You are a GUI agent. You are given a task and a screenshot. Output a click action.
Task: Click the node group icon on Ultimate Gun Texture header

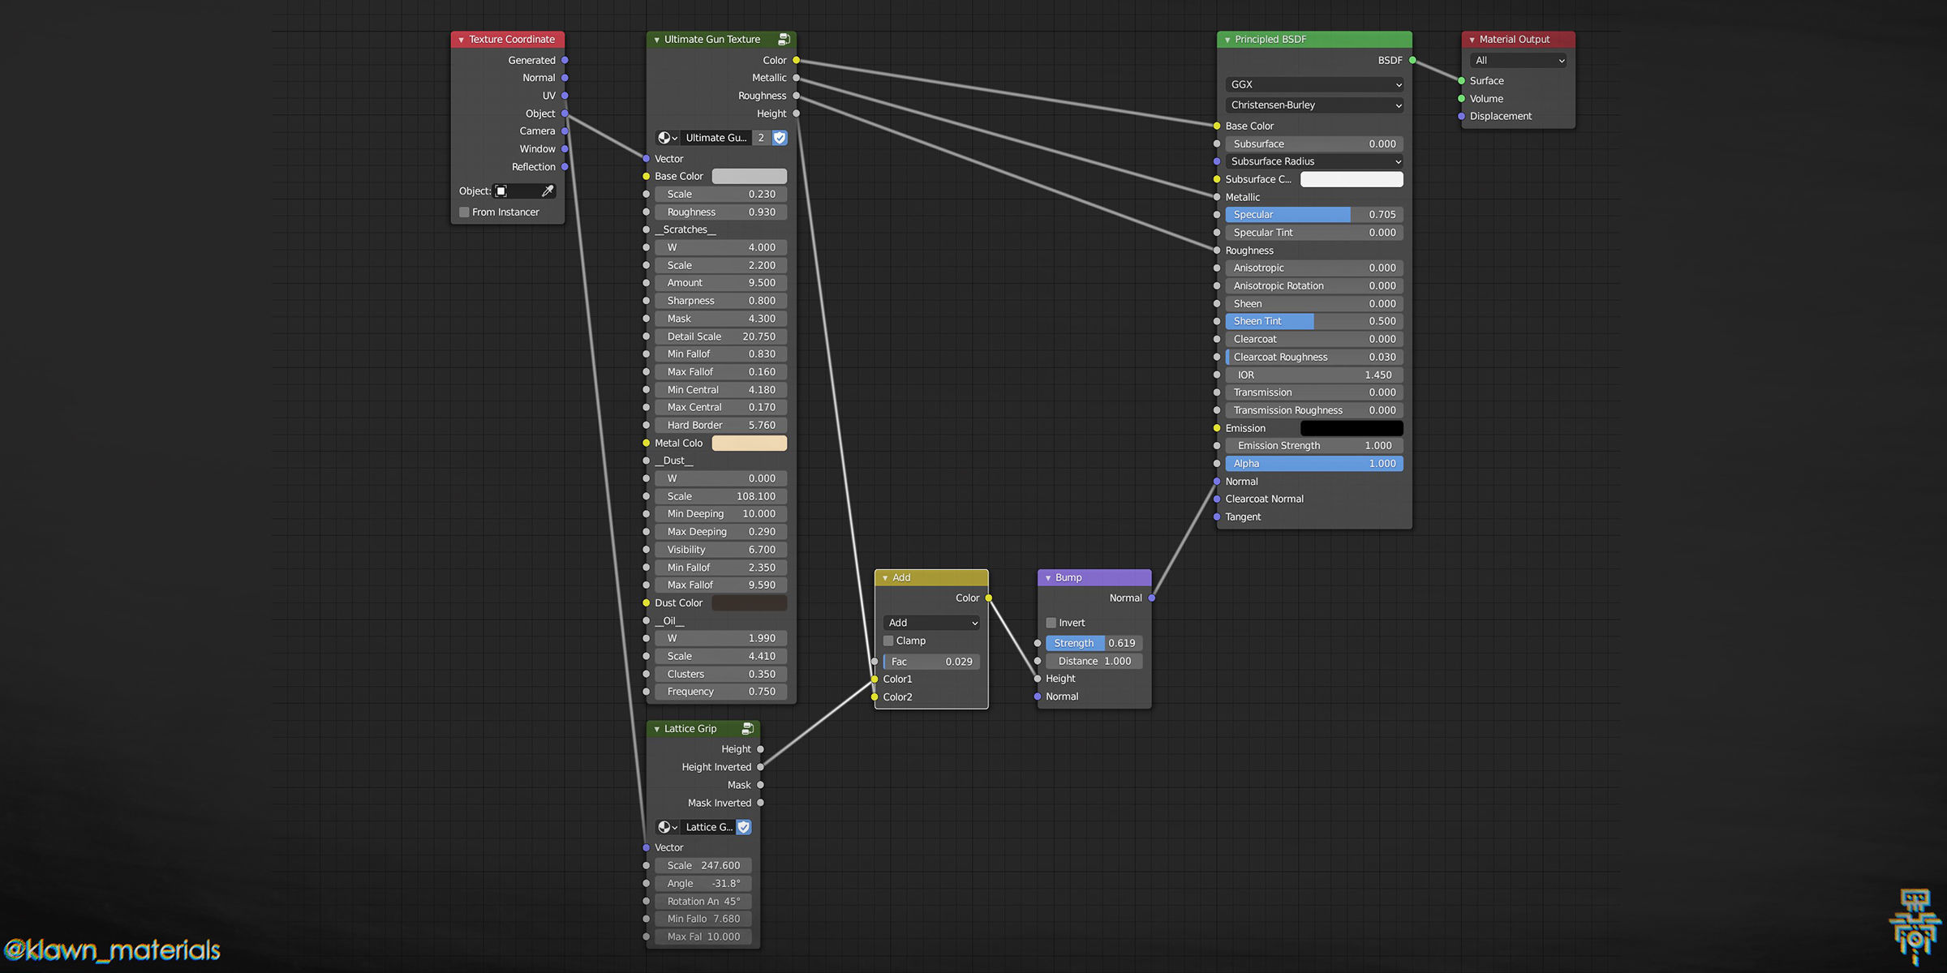784,39
